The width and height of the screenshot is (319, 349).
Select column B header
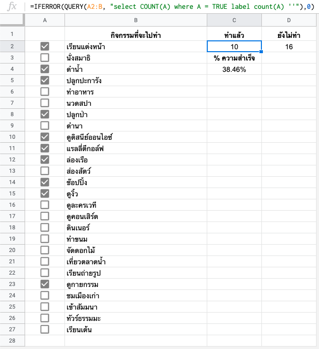[136, 20]
